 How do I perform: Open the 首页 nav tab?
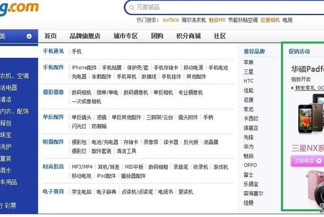click(x=50, y=36)
